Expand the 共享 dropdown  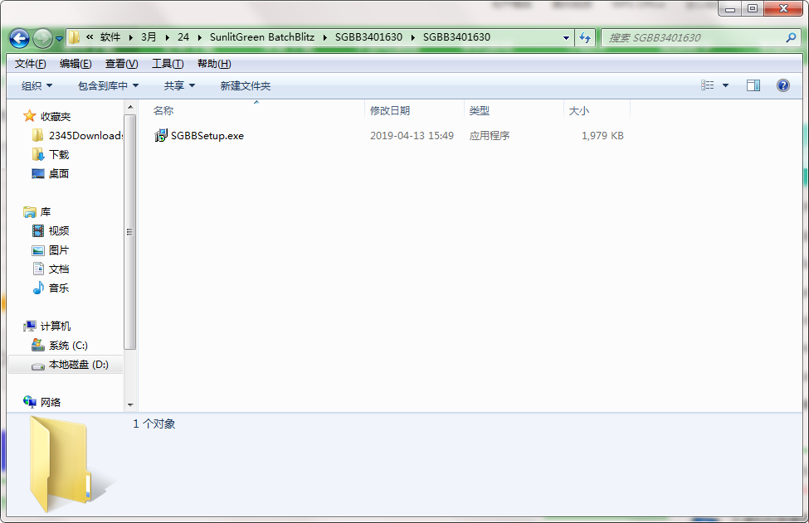pos(179,85)
